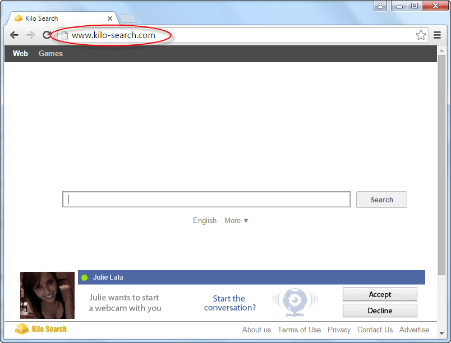Click the page icon in the address bar
Image resolution: width=451 pixels, height=343 pixels.
click(65, 35)
